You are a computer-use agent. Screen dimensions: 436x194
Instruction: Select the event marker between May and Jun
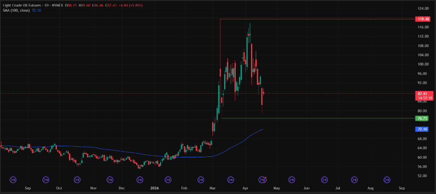tap(292, 179)
